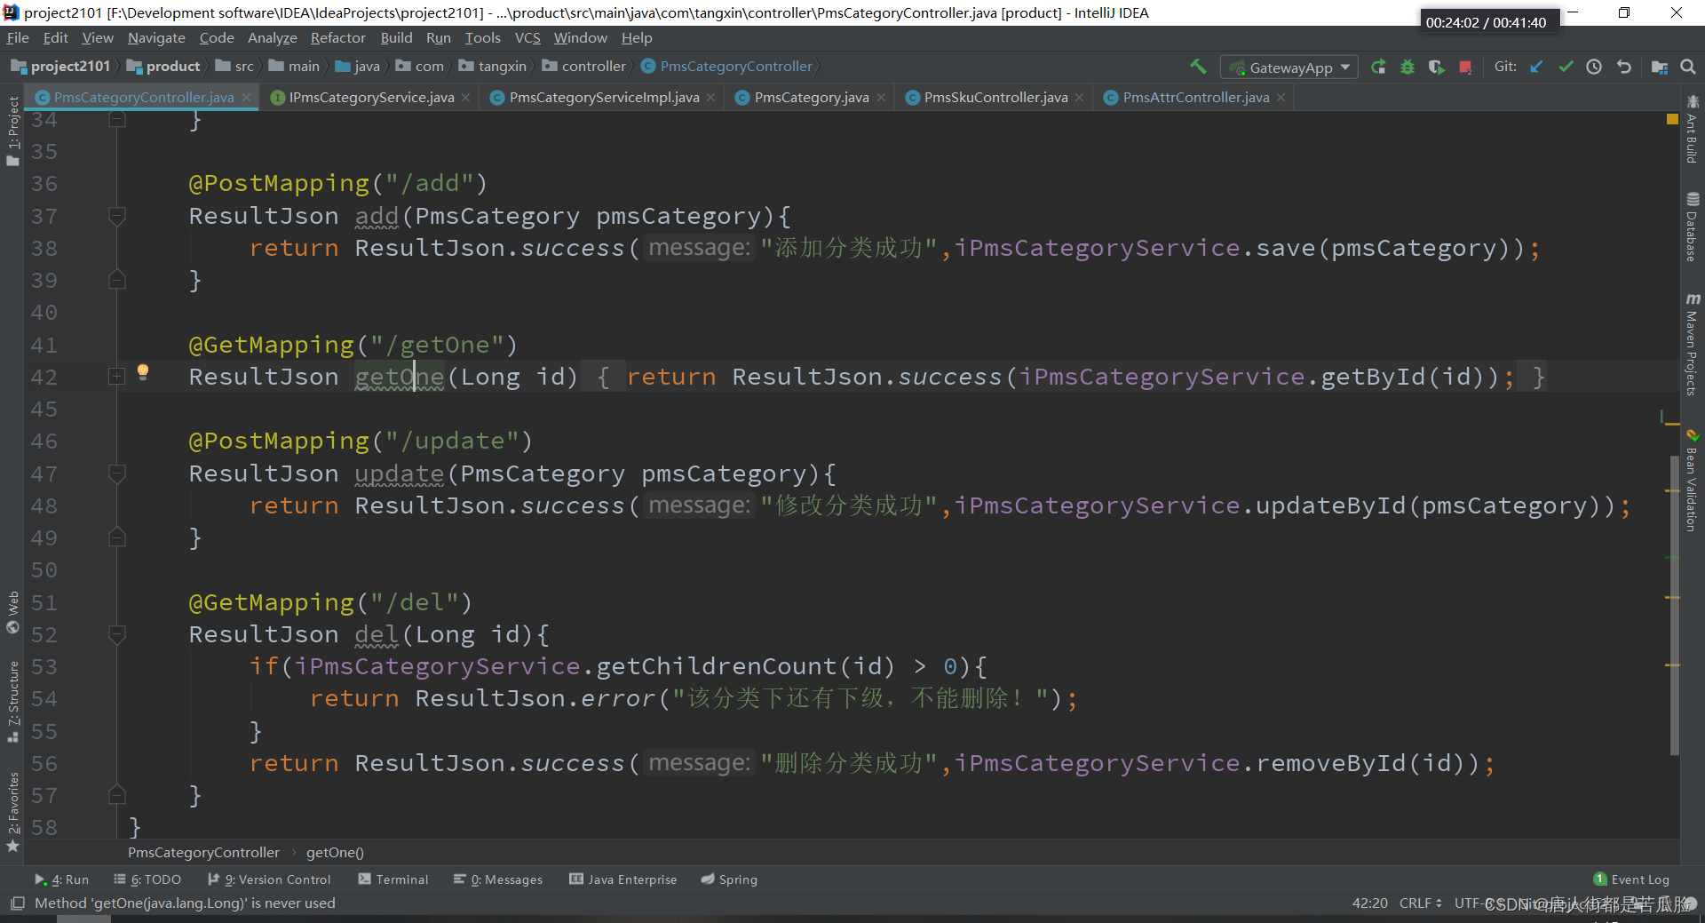Image resolution: width=1705 pixels, height=923 pixels.
Task: Open the Bean Validation side panel
Action: pos(1693,481)
